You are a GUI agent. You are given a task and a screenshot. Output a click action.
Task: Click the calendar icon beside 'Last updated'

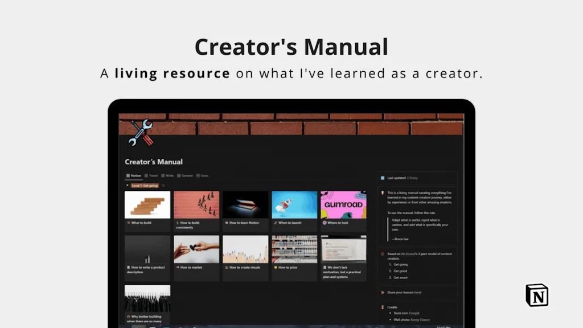point(381,178)
